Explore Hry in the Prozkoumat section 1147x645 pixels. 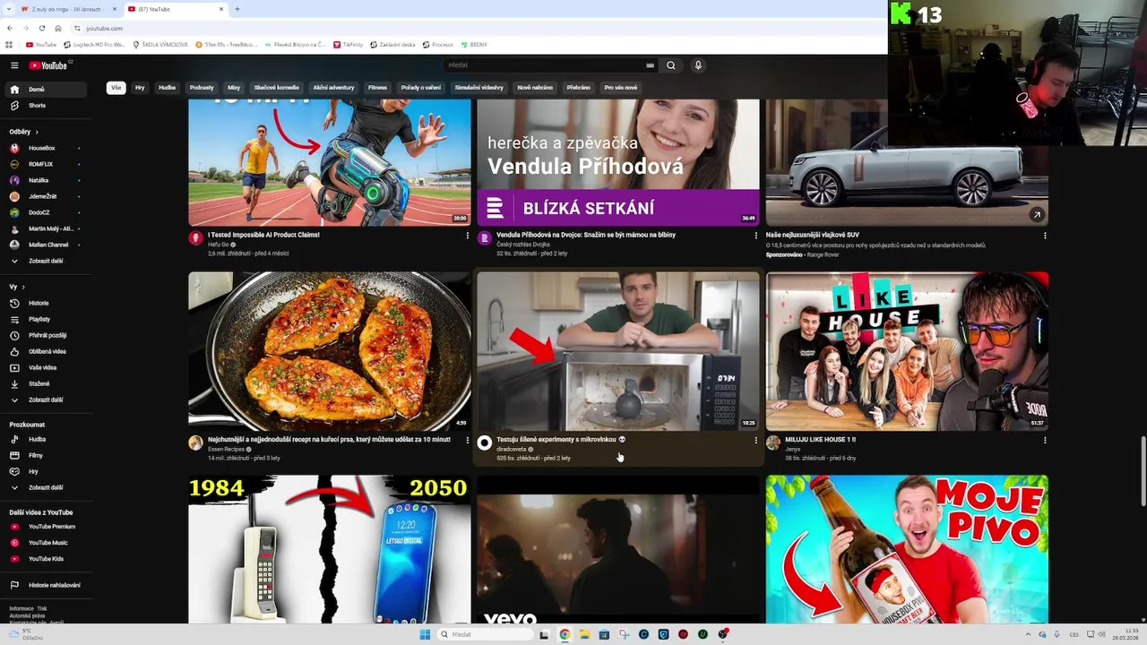[45, 472]
